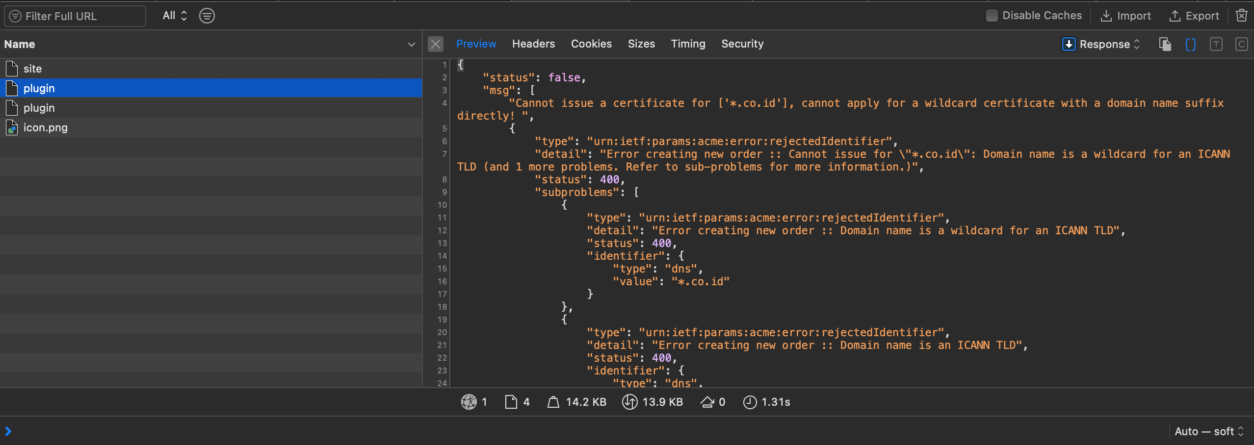Click the console prompt arrow
The width and height of the screenshot is (1254, 445).
coord(8,431)
